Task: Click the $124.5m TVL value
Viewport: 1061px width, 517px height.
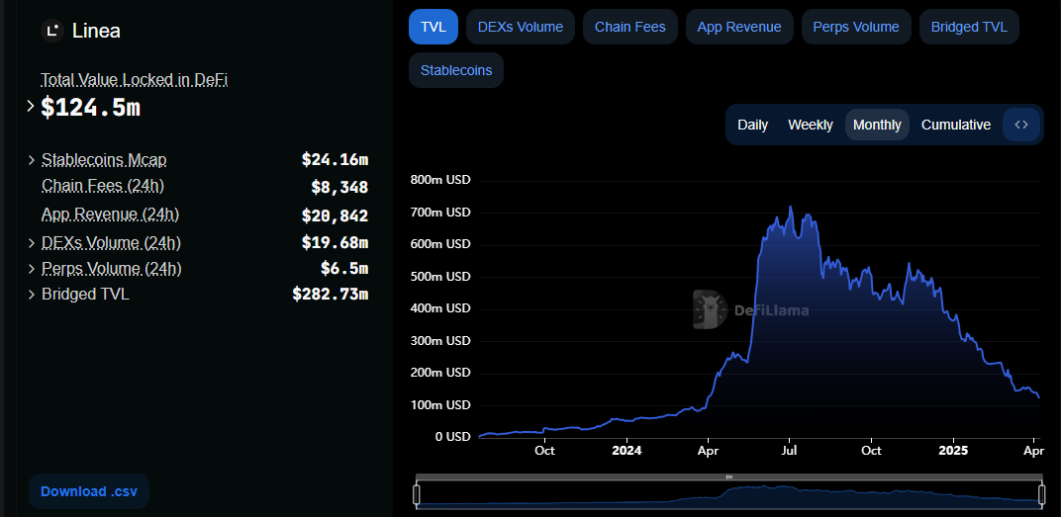Action: (91, 108)
